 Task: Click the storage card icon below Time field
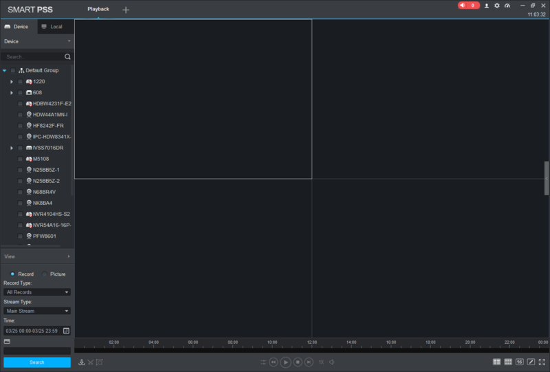click(7, 341)
